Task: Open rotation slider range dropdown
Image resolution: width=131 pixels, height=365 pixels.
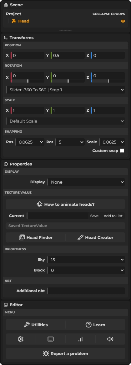Action: click(65, 90)
